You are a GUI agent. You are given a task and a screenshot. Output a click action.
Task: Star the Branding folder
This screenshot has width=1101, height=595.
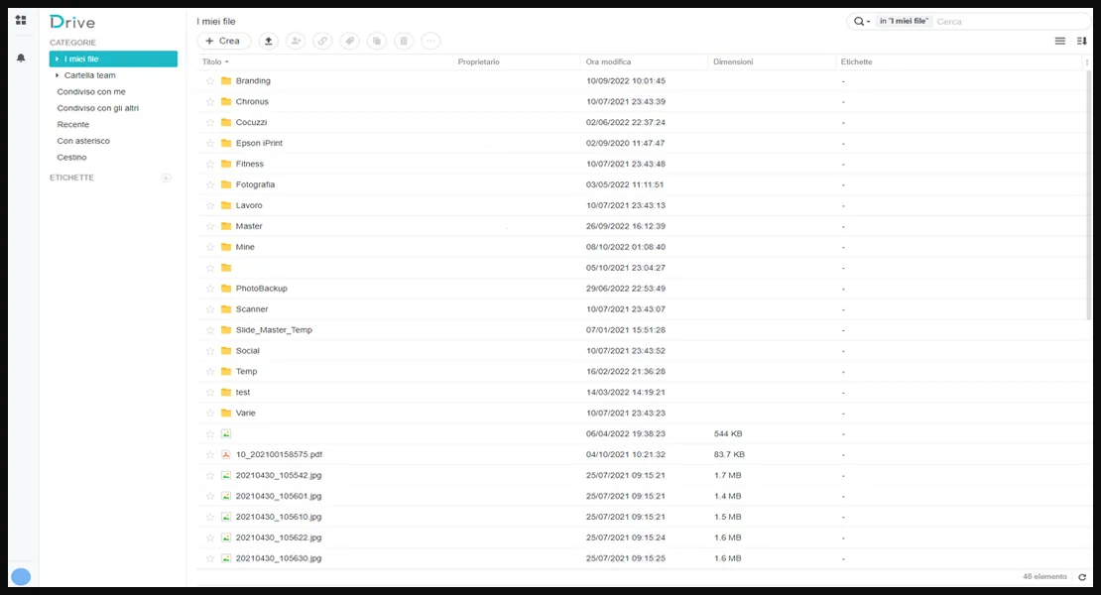click(x=210, y=80)
